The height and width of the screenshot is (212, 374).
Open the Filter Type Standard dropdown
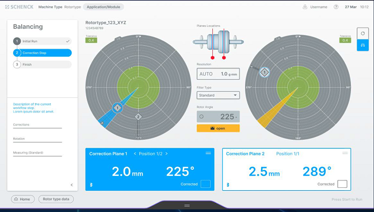[x=218, y=95]
